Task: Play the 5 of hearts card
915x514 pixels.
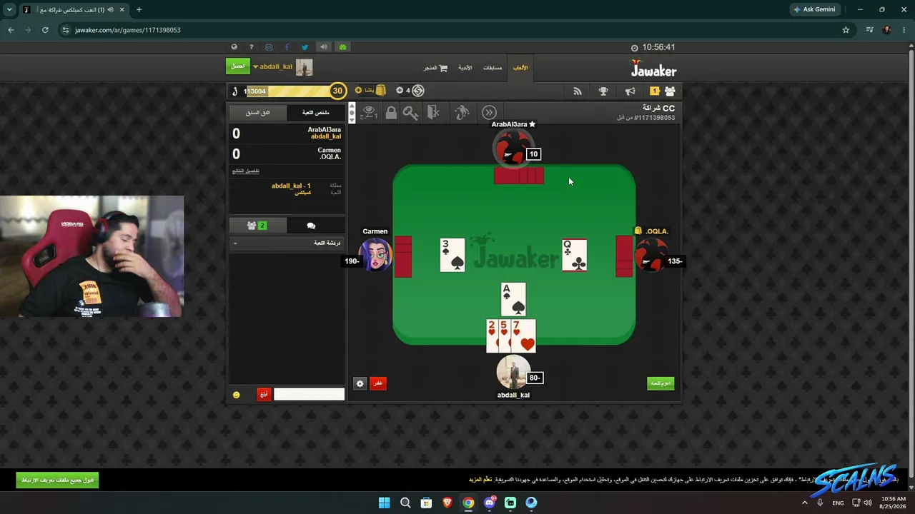Action: (504, 336)
